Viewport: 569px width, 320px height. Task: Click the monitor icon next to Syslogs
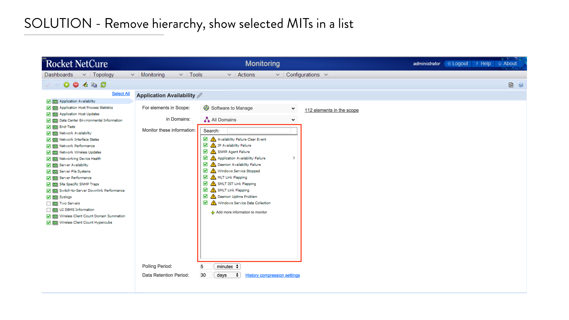55,197
